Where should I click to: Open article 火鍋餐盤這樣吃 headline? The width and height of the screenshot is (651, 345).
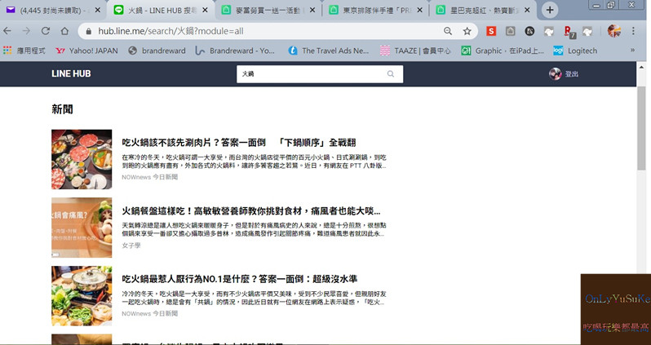(x=250, y=211)
